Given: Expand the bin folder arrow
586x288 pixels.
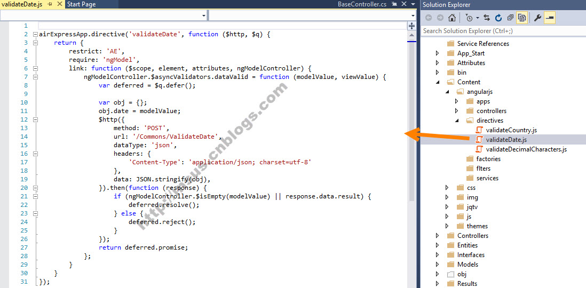Looking at the screenshot, I should 437,73.
